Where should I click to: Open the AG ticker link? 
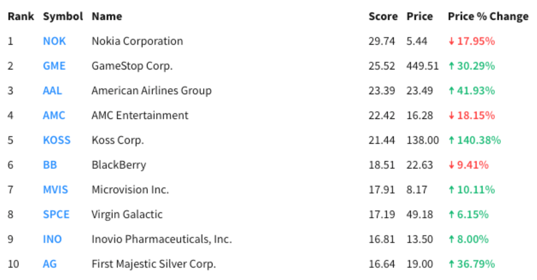pyautogui.click(x=50, y=264)
